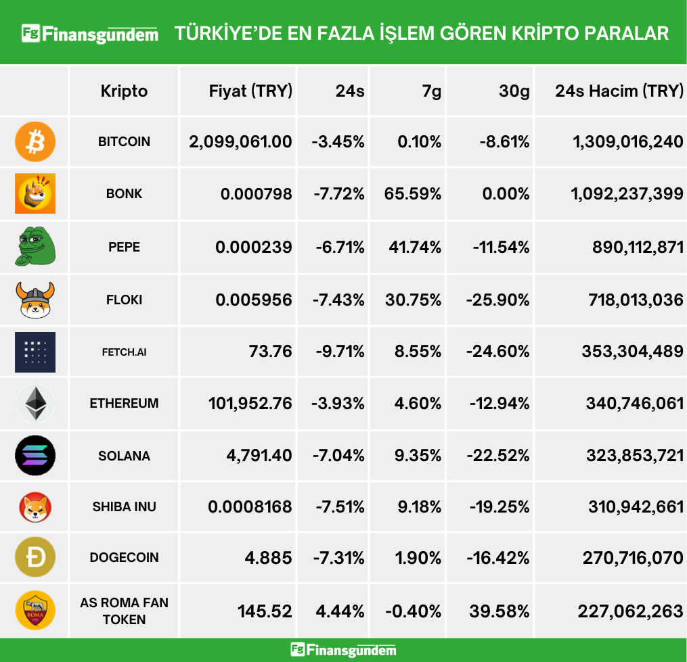The height and width of the screenshot is (662, 687).
Task: Select the Solana logo icon
Action: point(35,456)
